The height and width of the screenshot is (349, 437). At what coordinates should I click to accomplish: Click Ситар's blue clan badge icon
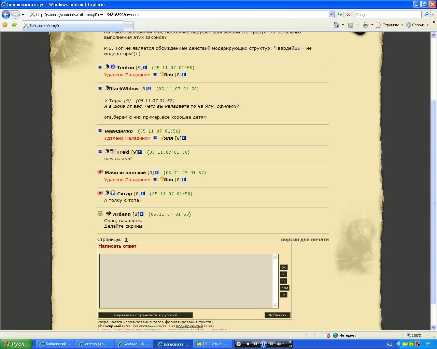[x=113, y=193]
